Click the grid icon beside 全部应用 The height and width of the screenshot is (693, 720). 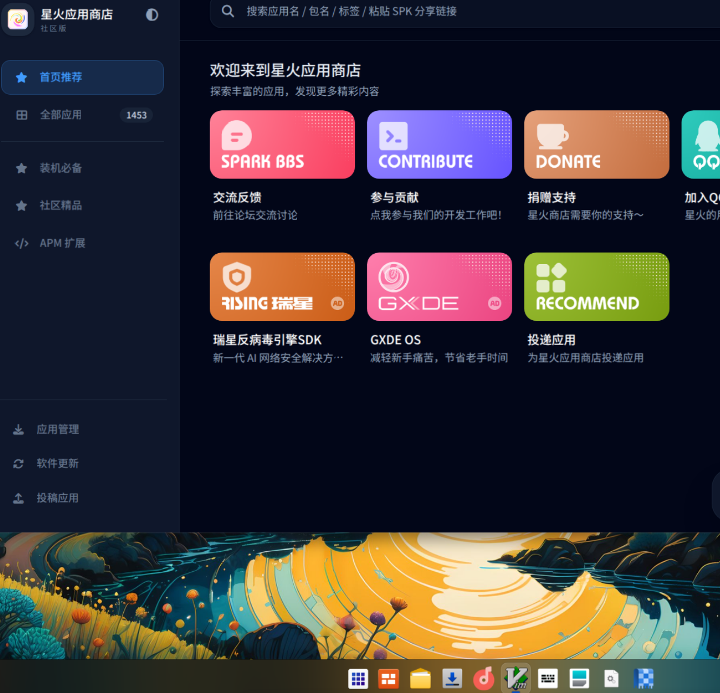click(22, 115)
